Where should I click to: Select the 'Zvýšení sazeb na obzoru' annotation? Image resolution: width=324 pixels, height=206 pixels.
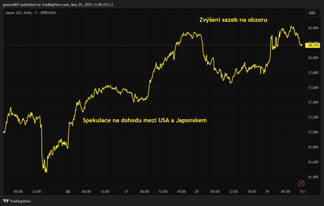234,20
